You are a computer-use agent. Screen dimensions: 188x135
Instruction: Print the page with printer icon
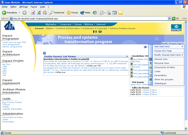(109, 13)
